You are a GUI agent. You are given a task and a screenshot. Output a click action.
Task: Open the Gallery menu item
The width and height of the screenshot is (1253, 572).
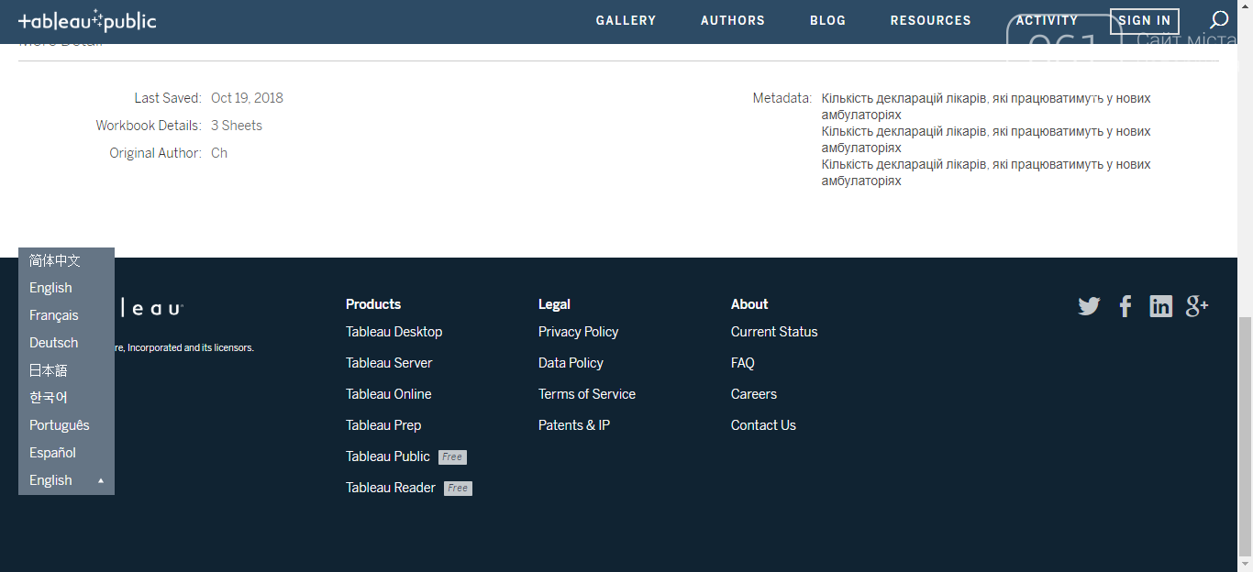626,20
